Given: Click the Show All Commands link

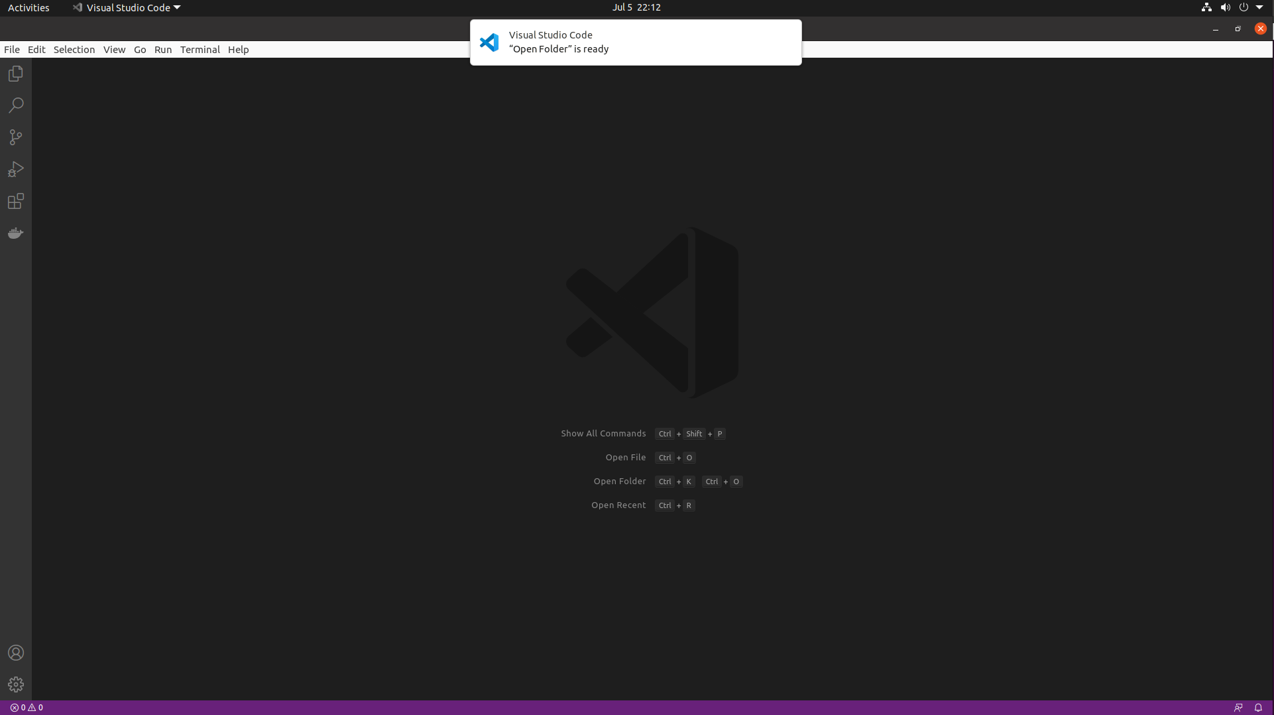Looking at the screenshot, I should click(x=603, y=433).
